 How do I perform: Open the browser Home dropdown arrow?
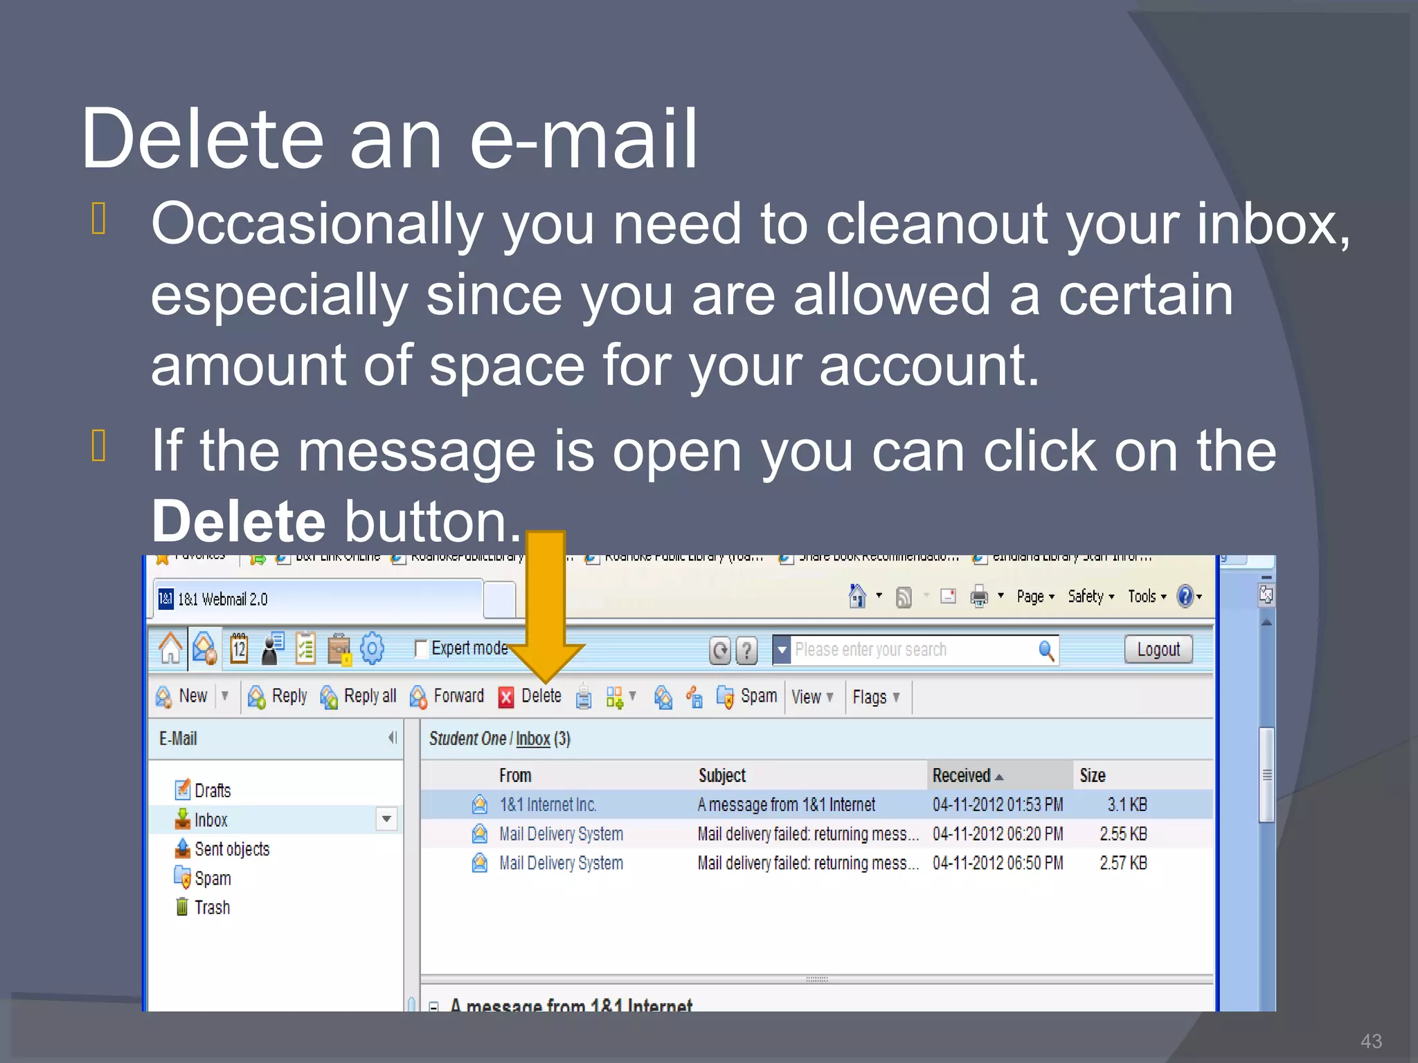coord(879,595)
